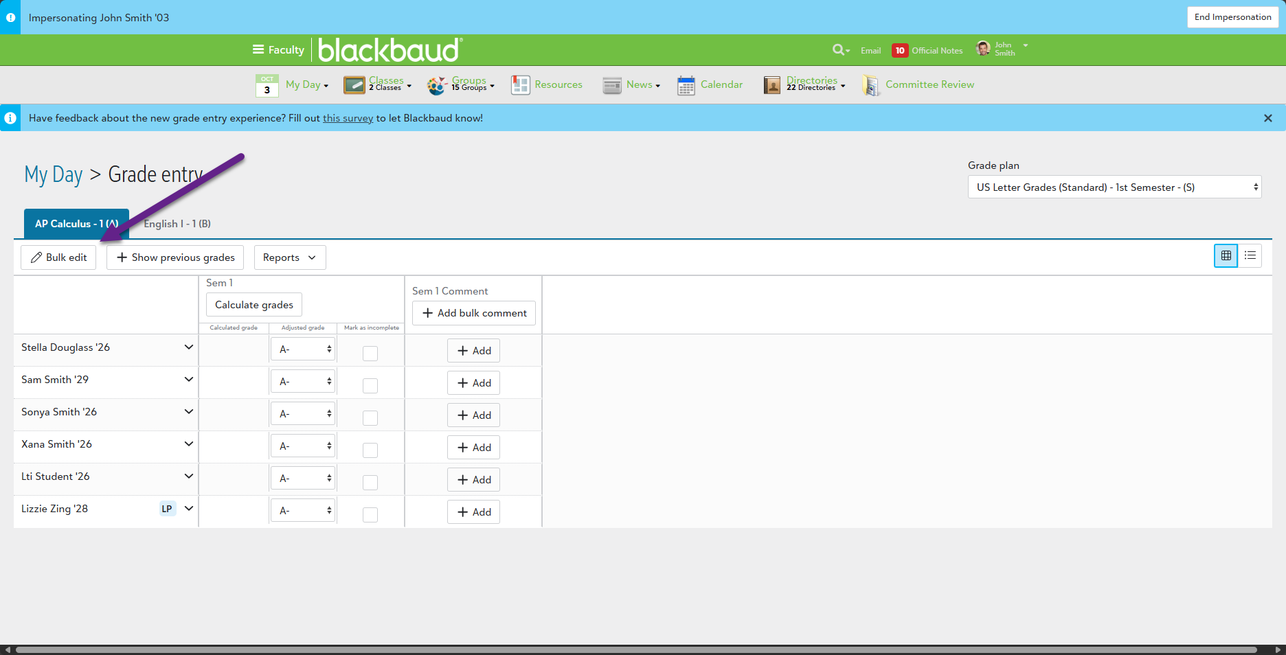
Task: Expand Lizzie Zing row chevron
Action: 188,509
